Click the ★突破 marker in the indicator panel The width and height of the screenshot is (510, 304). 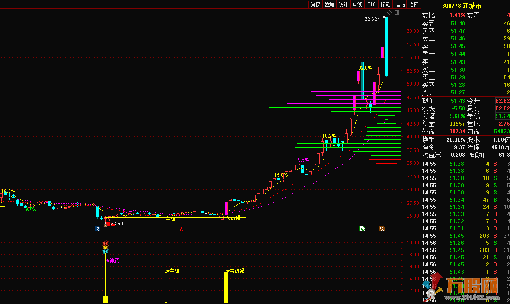coord(172,271)
